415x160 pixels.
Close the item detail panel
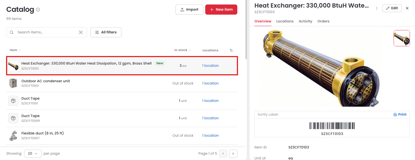407,8
